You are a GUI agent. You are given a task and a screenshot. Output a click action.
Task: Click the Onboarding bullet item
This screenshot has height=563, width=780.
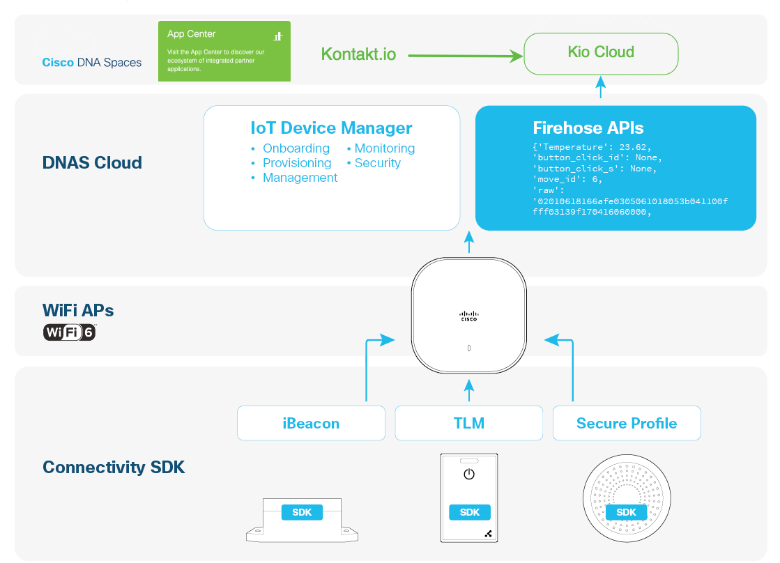pyautogui.click(x=296, y=148)
